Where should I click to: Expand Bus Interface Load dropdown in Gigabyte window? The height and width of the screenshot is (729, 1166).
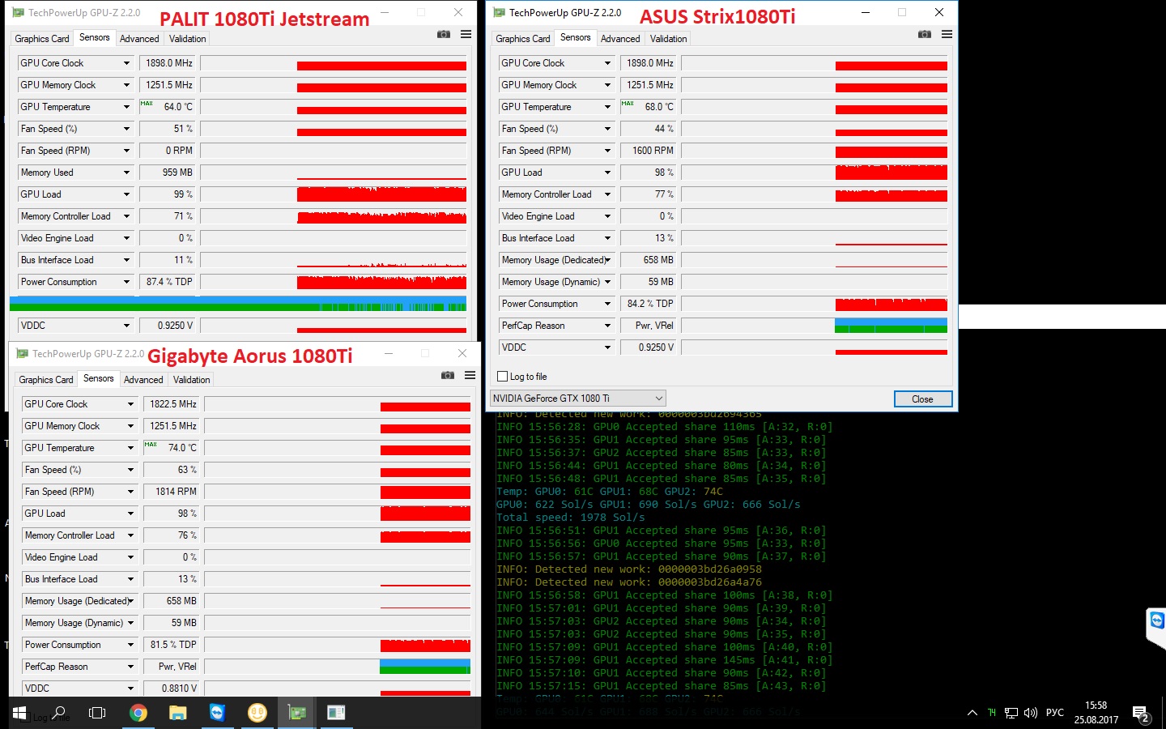(x=130, y=579)
